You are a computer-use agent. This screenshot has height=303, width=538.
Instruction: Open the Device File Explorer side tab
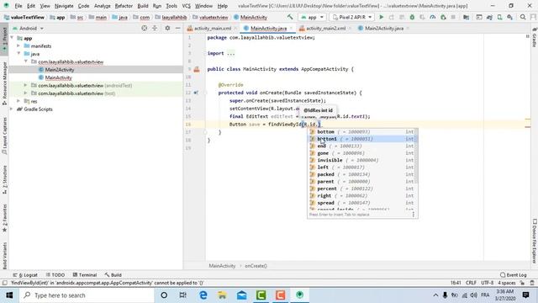point(535,242)
